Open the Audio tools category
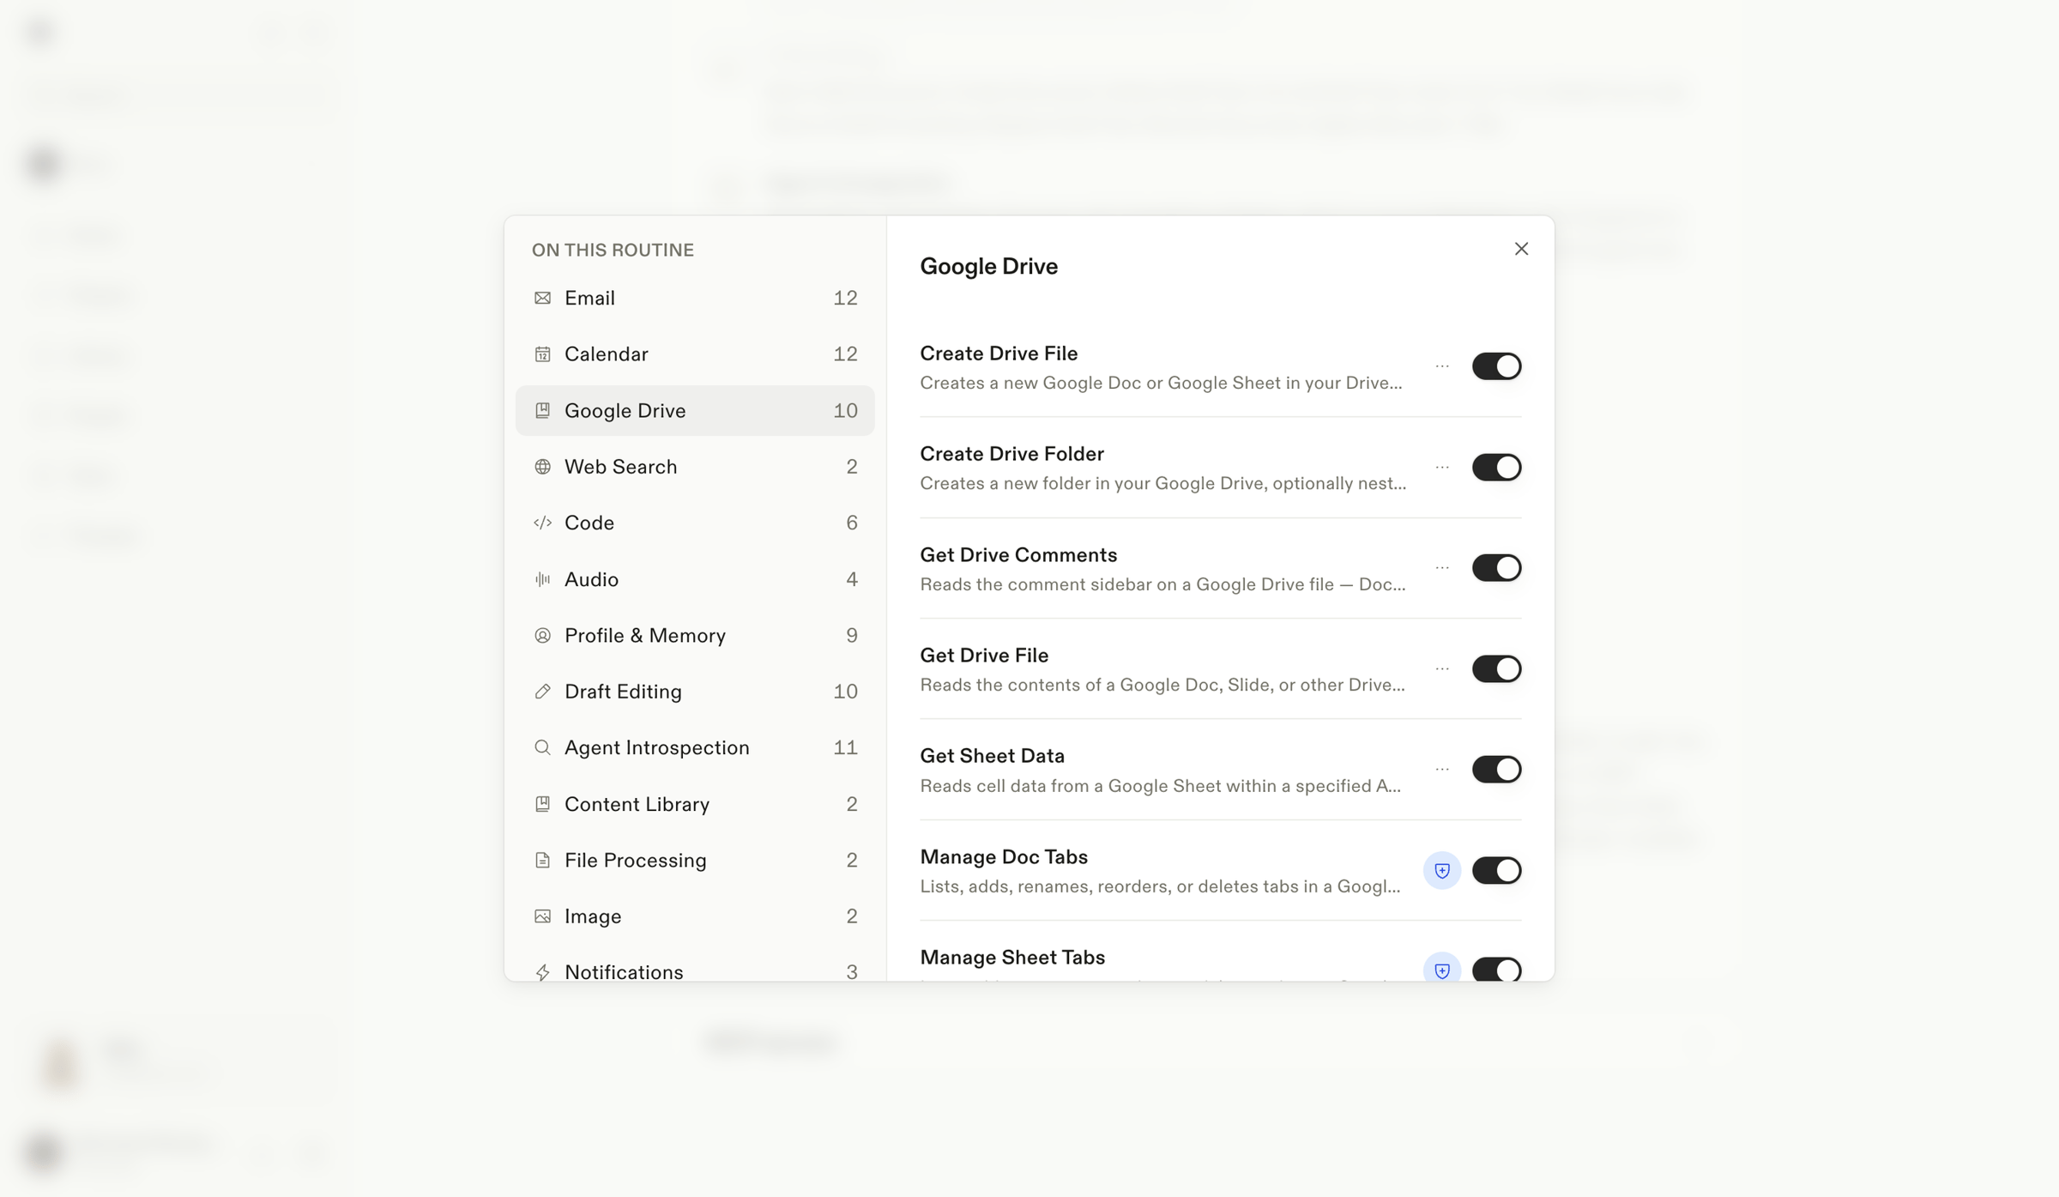The width and height of the screenshot is (2059, 1197). coord(695,579)
